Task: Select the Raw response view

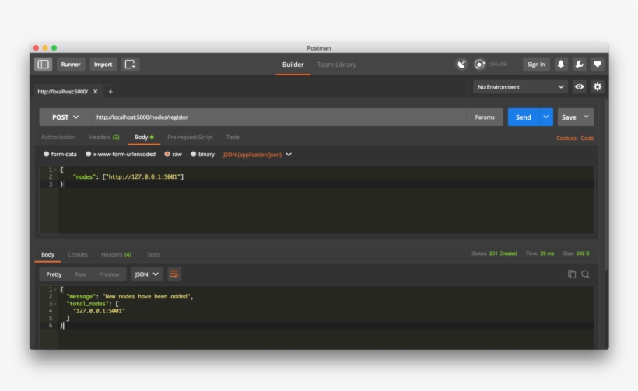Action: [x=80, y=274]
